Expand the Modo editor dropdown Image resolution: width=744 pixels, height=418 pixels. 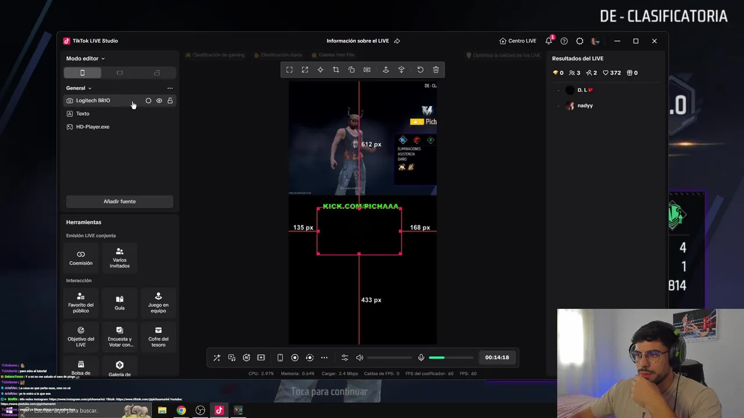pos(85,59)
